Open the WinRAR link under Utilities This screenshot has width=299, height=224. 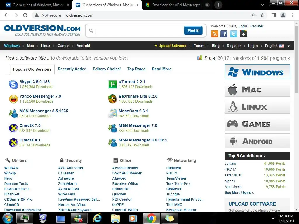pyautogui.click(x=11, y=168)
